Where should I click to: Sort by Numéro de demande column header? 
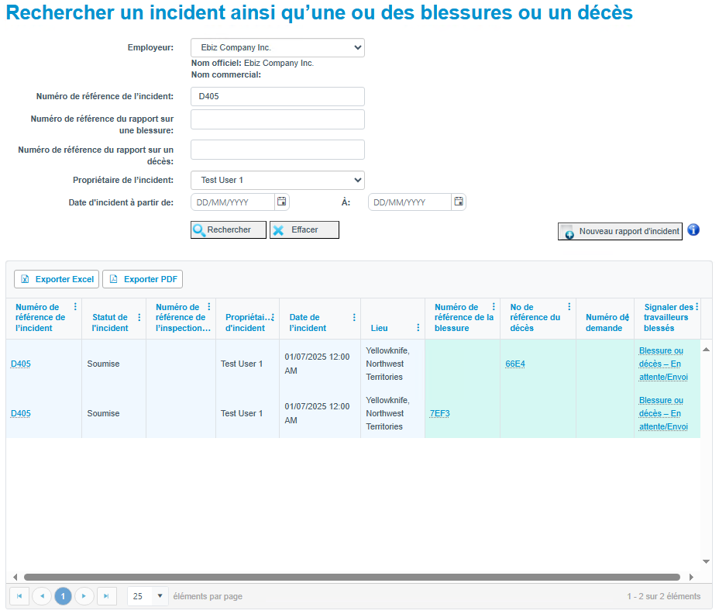[604, 323]
